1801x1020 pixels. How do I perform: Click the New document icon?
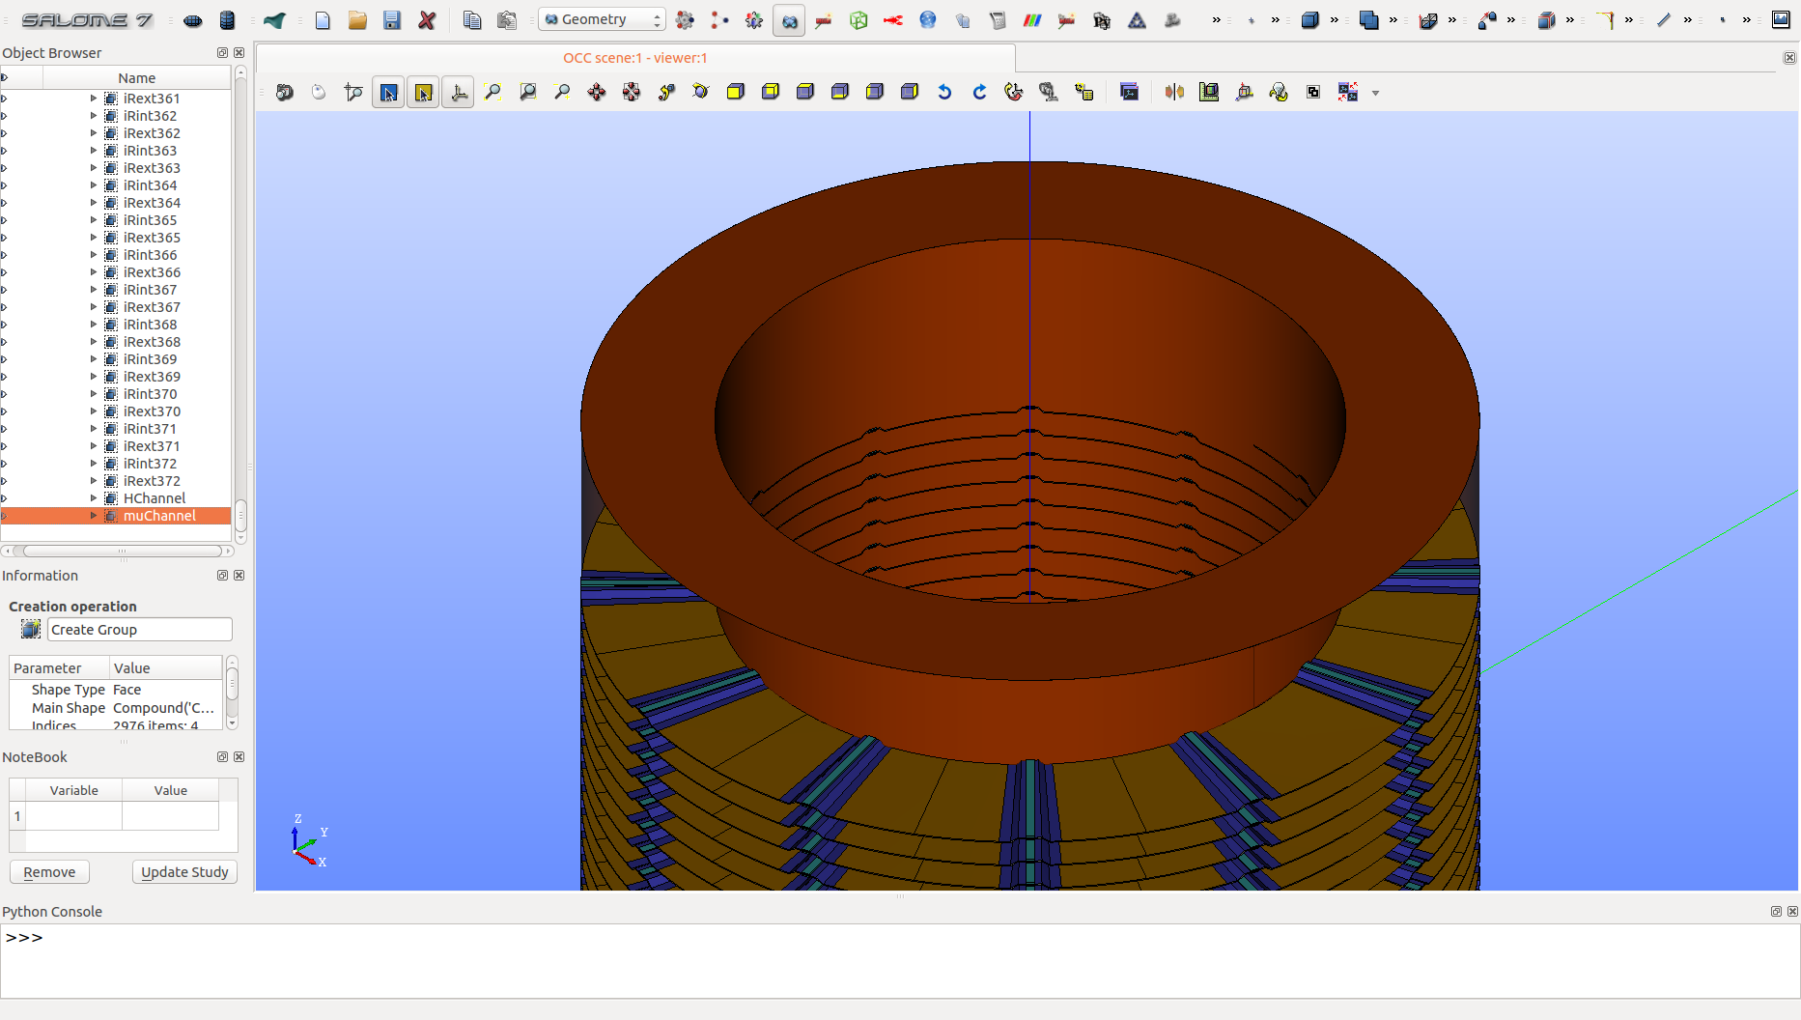tap(323, 20)
